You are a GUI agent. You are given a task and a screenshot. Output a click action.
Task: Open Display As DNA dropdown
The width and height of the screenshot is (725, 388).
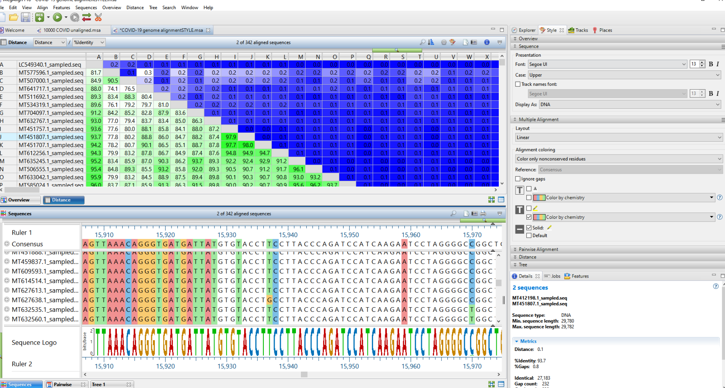pos(630,105)
